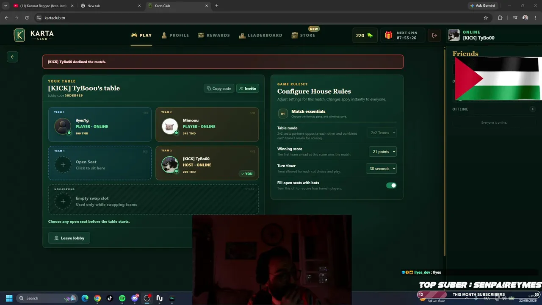This screenshot has width=542, height=305.
Task: Click the browser back arrow
Action: pyautogui.click(x=6, y=18)
